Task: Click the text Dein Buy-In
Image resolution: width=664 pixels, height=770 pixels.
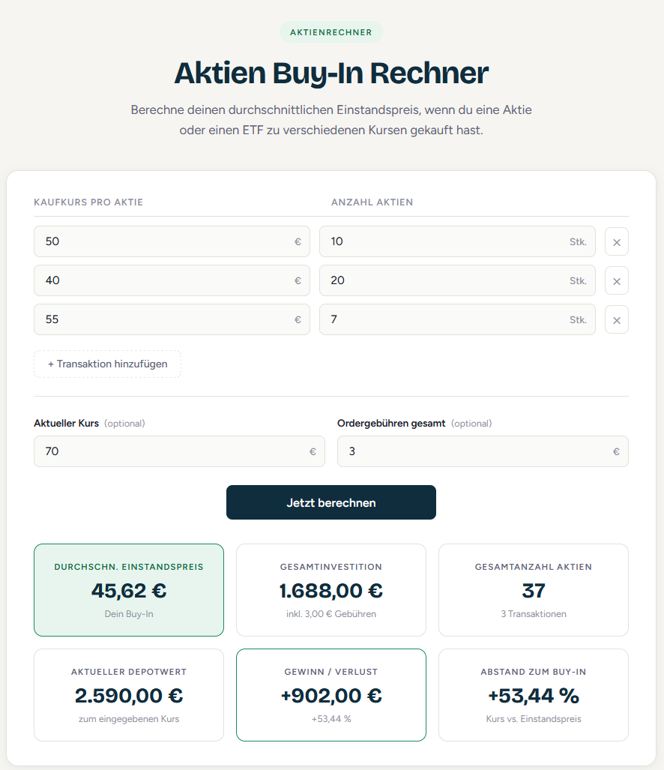Action: coord(129,614)
